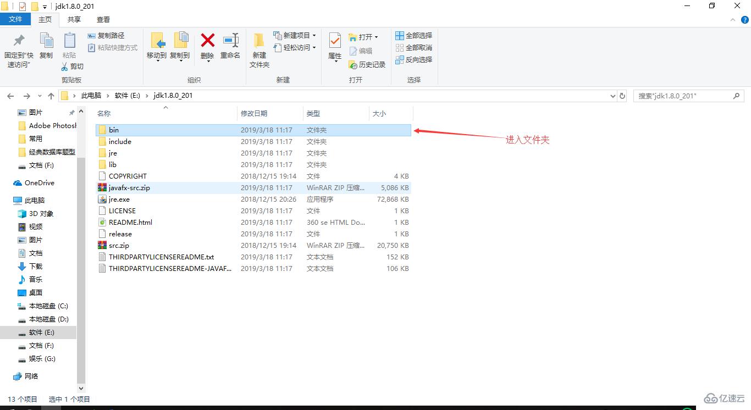
Task: Open Music in navigation pane
Action: (30, 280)
